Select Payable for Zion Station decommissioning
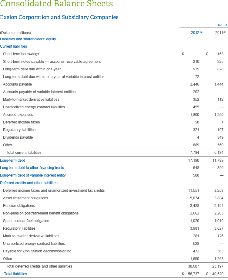 [x=37, y=251]
